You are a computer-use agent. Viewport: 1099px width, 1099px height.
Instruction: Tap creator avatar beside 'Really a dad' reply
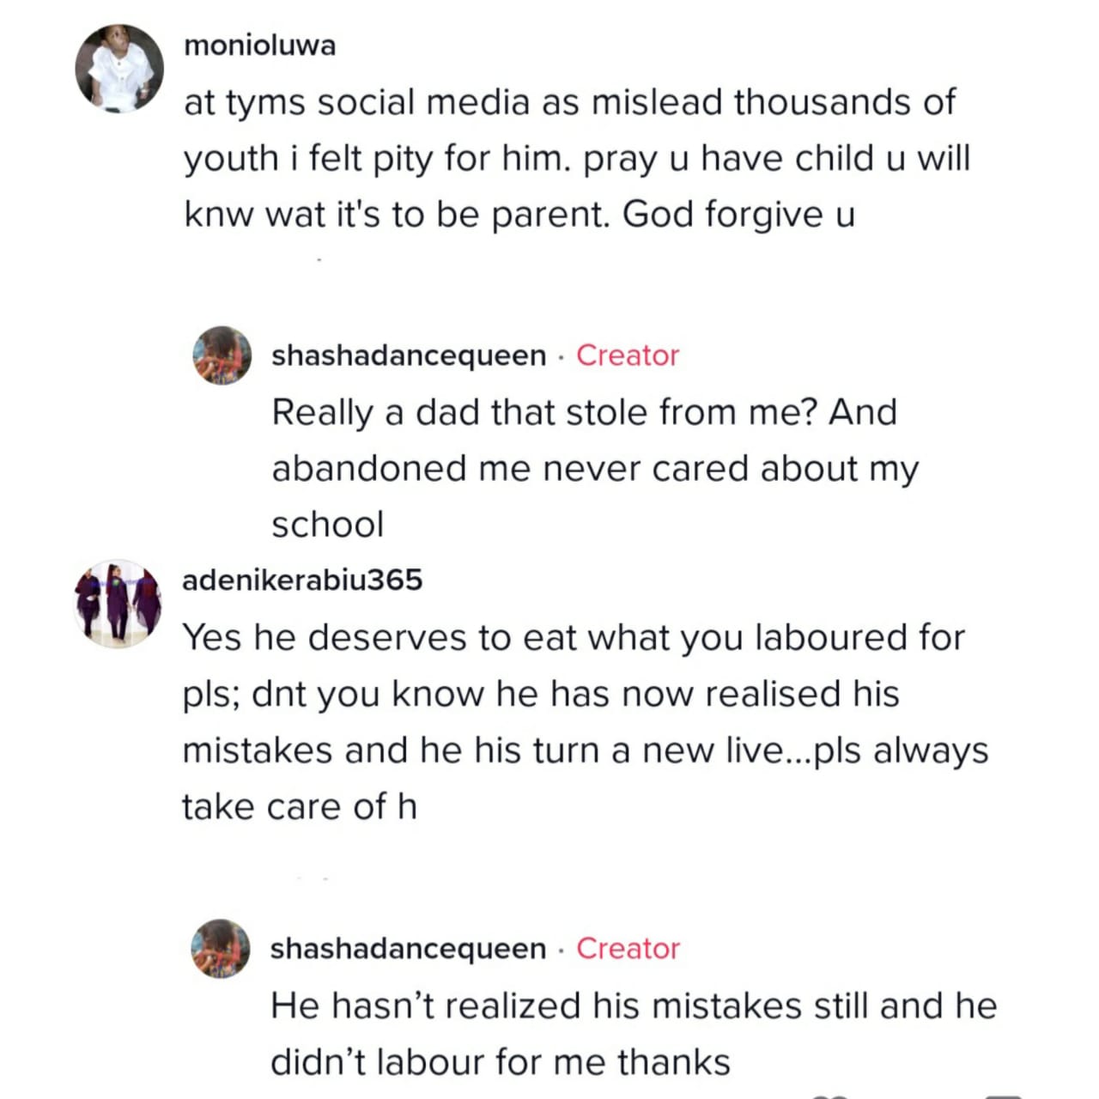(222, 355)
